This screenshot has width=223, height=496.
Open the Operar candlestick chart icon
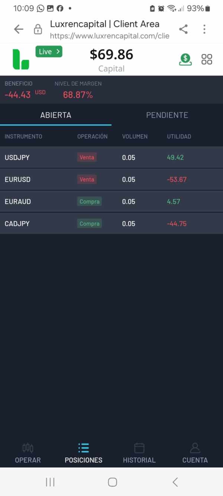pyautogui.click(x=28, y=448)
